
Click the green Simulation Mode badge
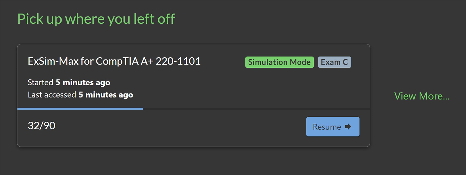coord(279,62)
